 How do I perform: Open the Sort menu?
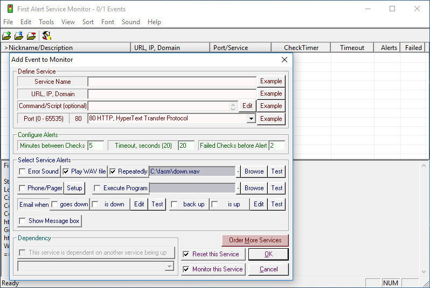point(88,22)
